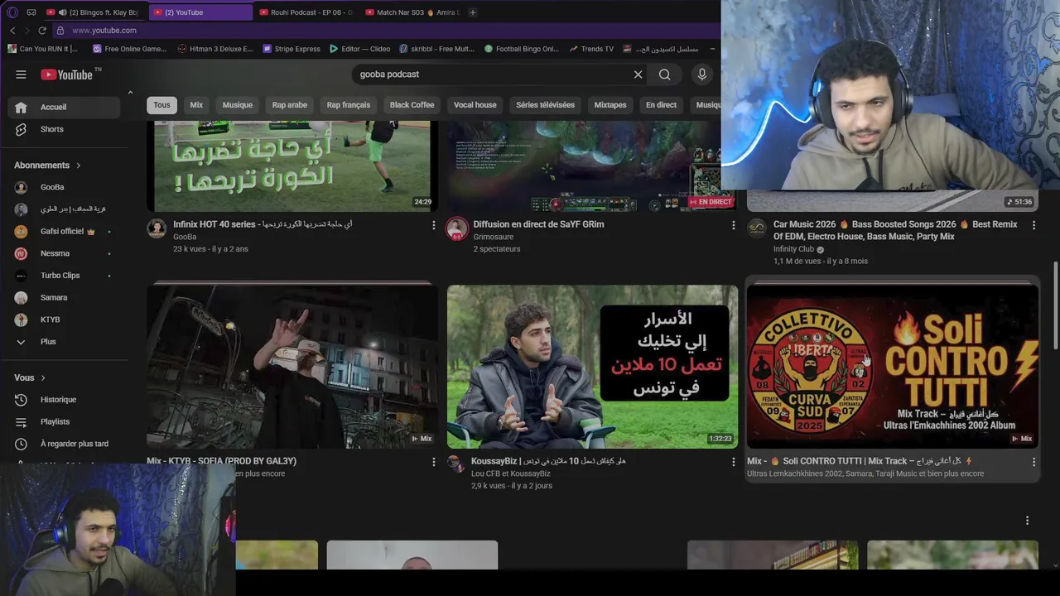This screenshot has width=1060, height=596.
Task: Open Turbo Clips subscription channel
Action: (x=64, y=276)
